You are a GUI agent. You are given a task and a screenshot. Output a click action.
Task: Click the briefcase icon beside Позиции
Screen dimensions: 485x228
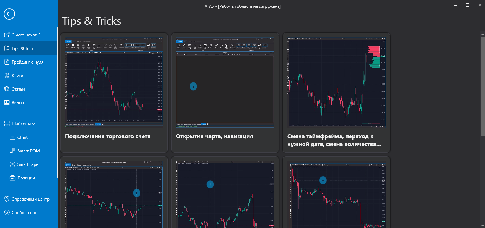pos(12,178)
